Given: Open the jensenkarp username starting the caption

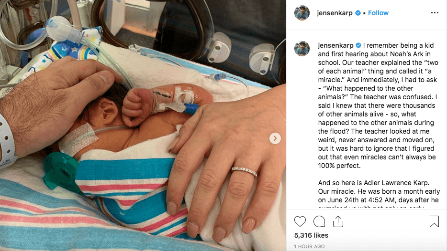Looking at the screenshot, I should [335, 45].
